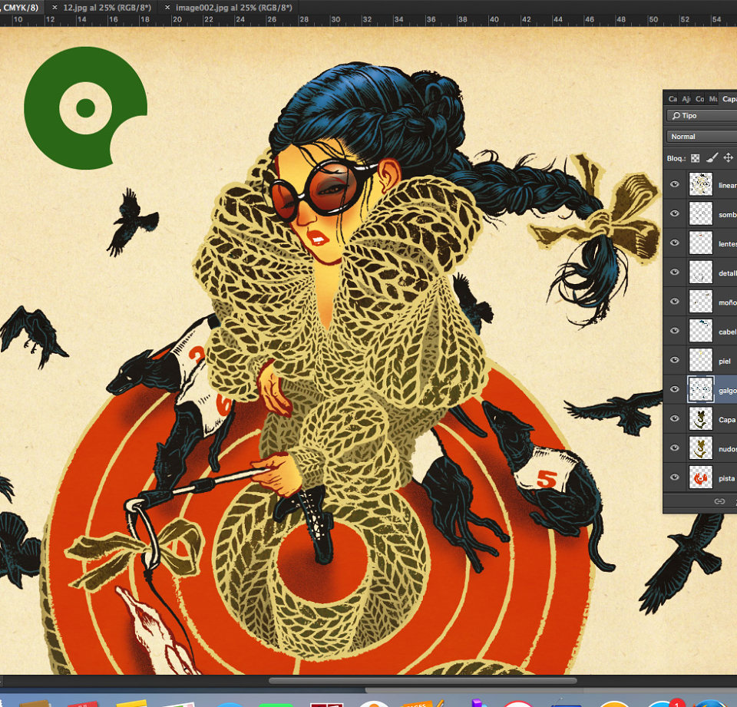Open the Tipo layer filter dropdown
The height and width of the screenshot is (707, 737).
701,116
